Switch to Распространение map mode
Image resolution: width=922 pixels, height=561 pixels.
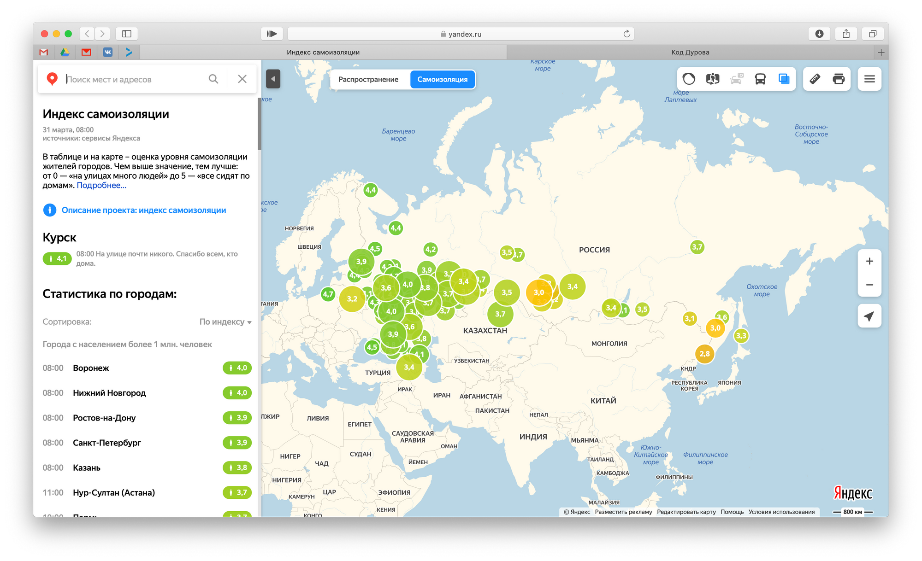(x=368, y=79)
